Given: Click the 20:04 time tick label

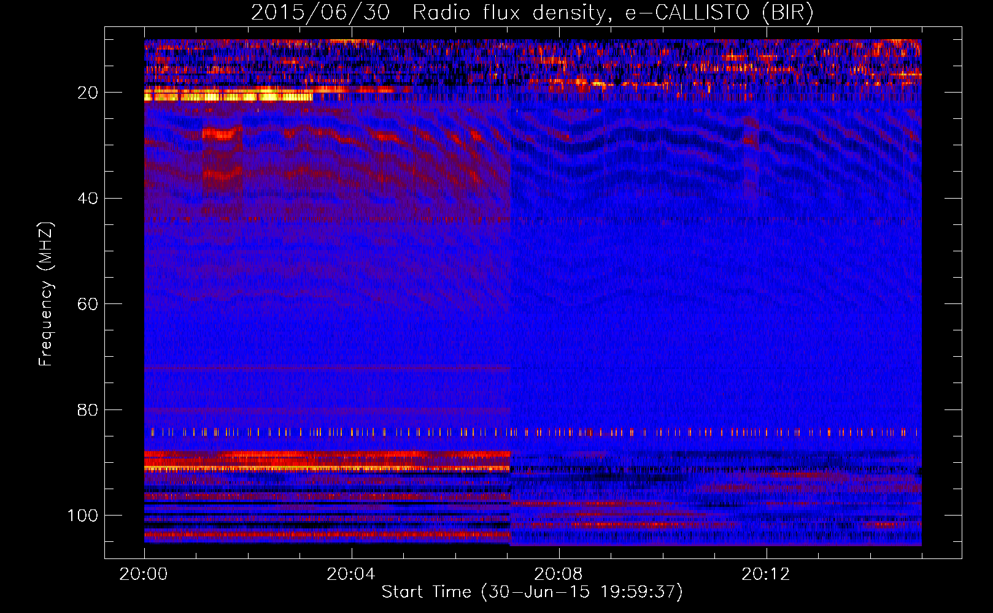Looking at the screenshot, I should pos(351,574).
